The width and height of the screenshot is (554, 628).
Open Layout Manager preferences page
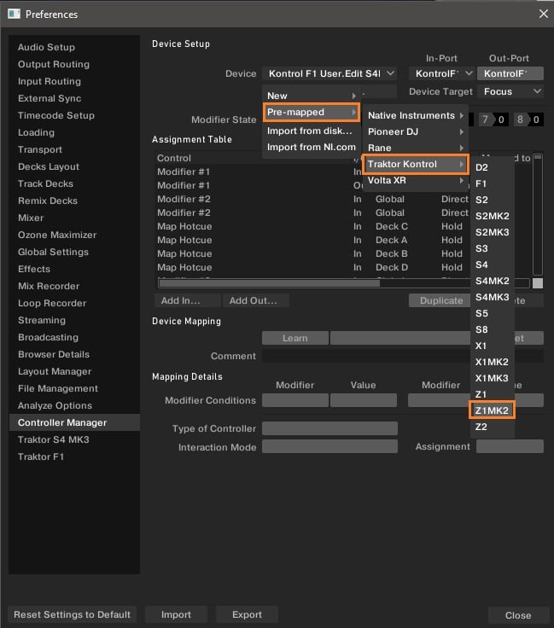74,372
